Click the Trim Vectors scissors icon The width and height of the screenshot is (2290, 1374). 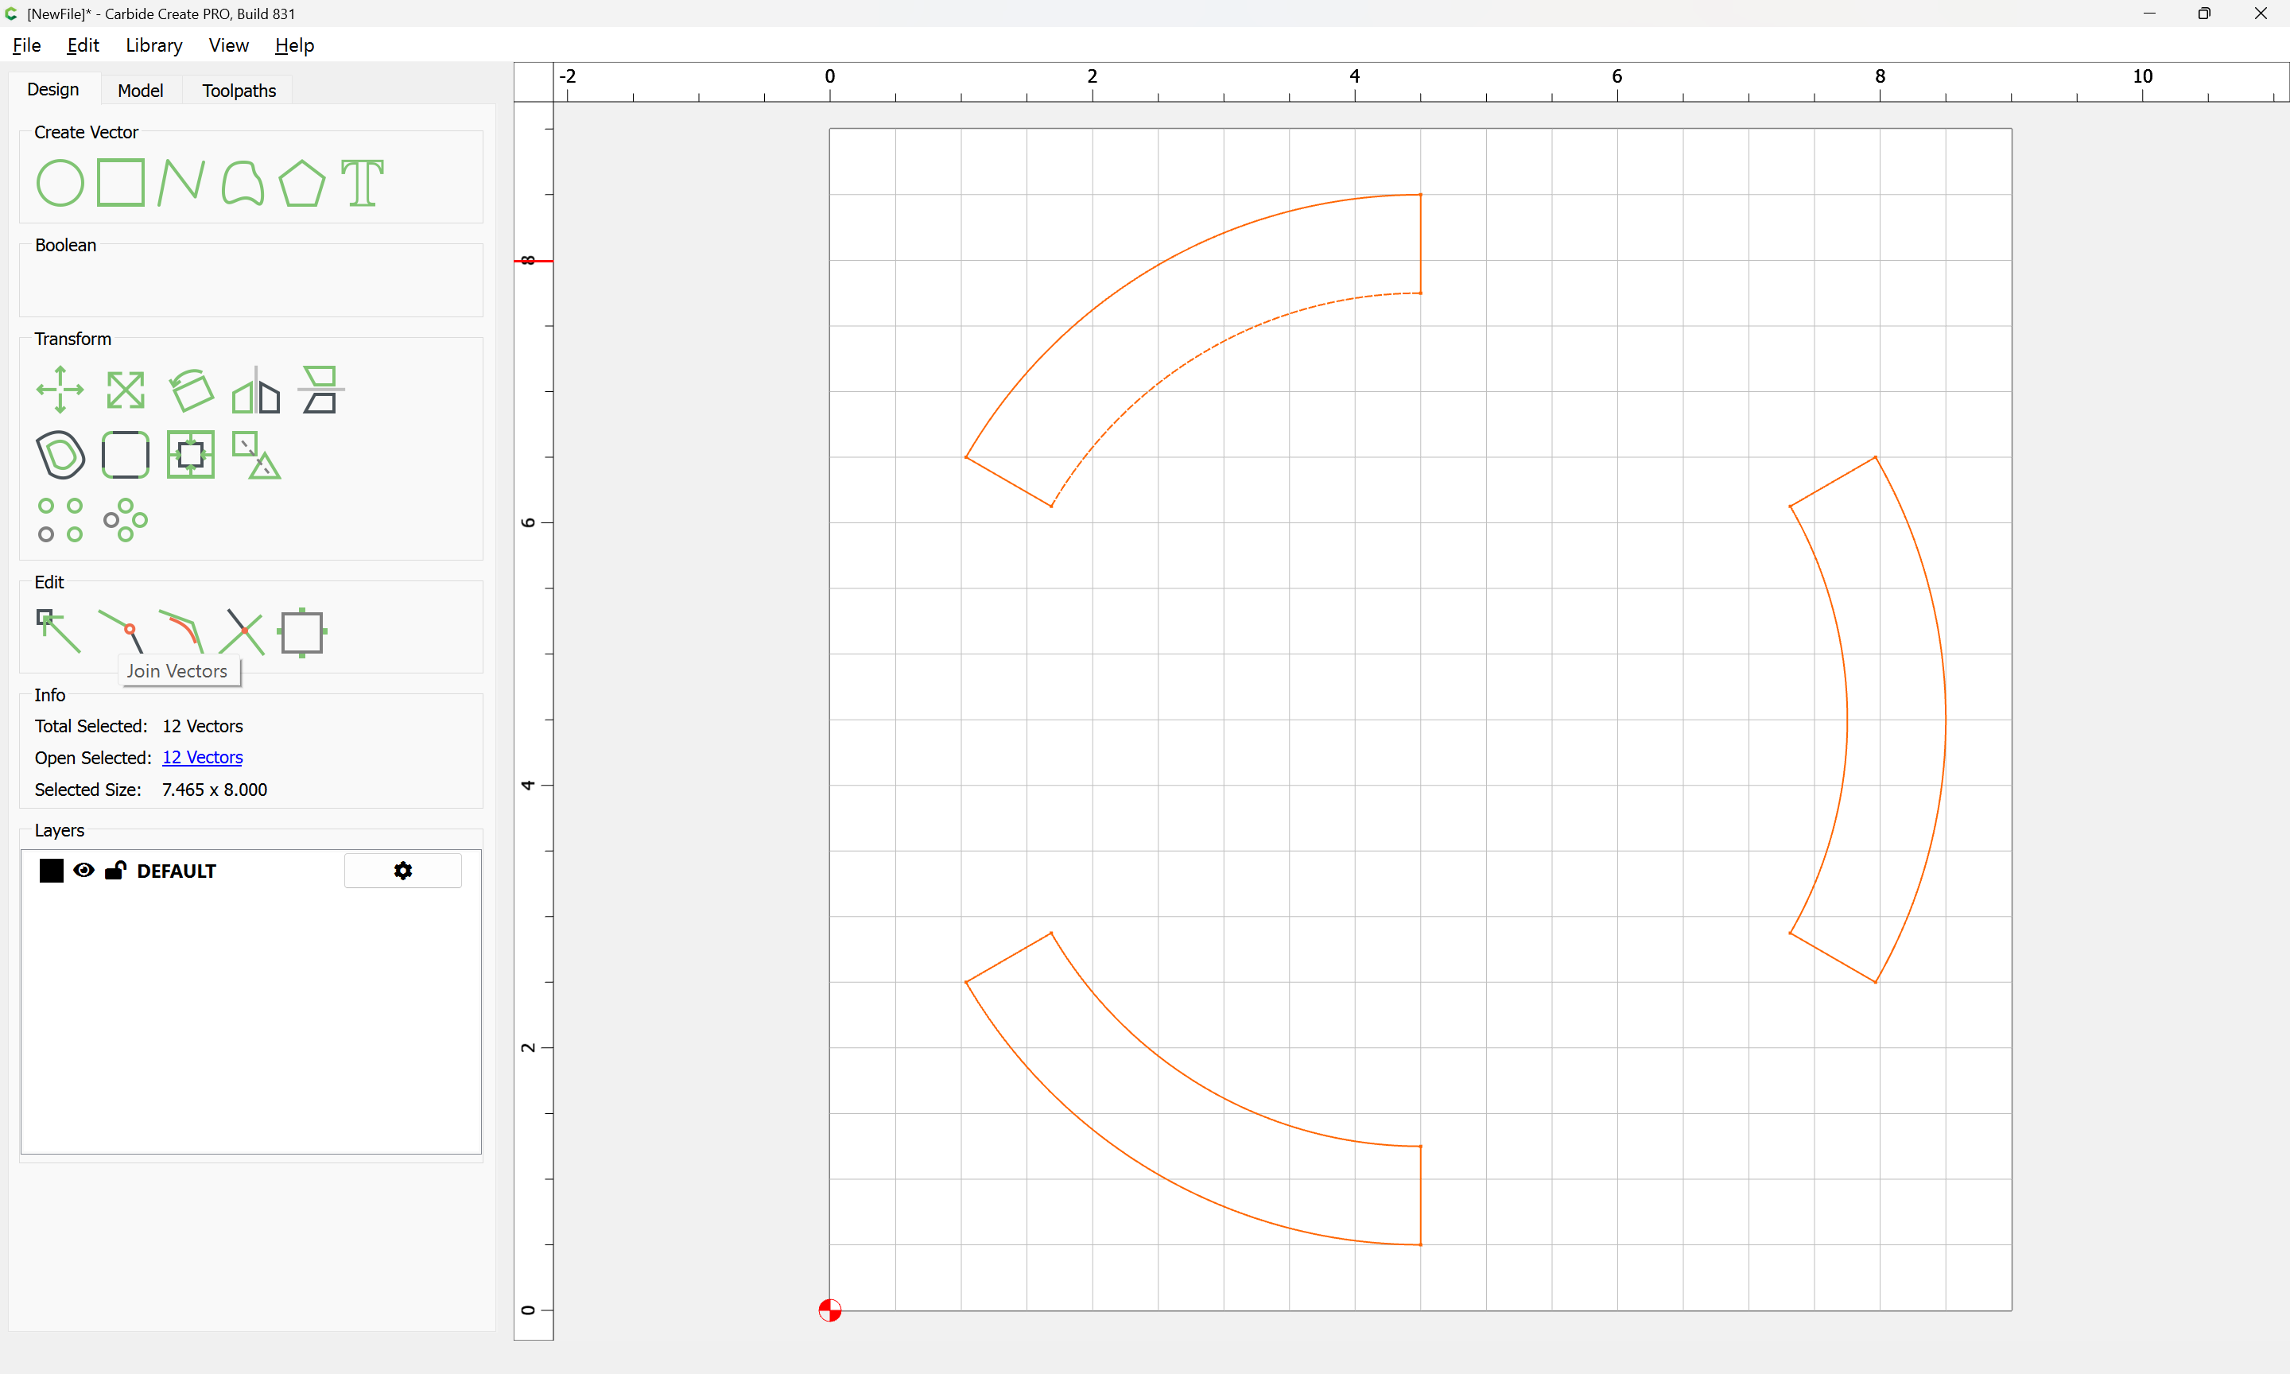pyautogui.click(x=243, y=632)
